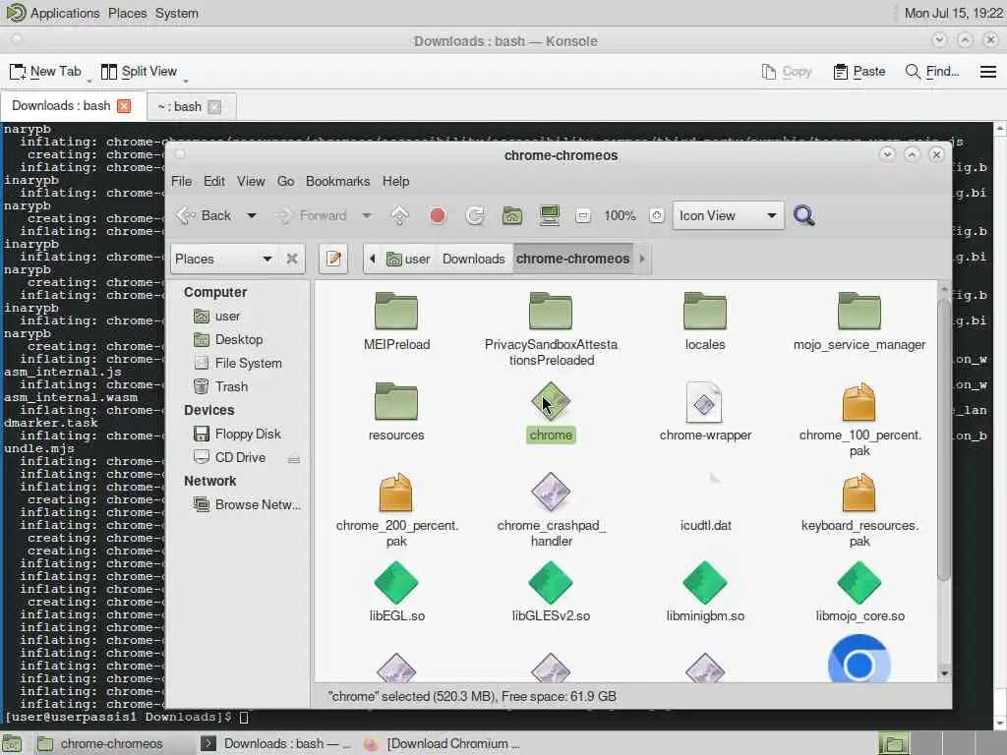Reload the current folder

tap(475, 215)
